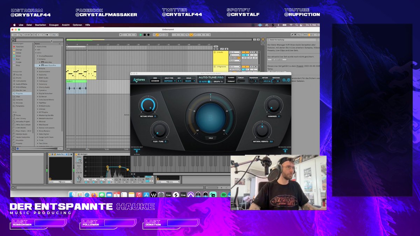Enable Classic mode in Auto-Tune
The image size is (420, 236).
(231, 78)
